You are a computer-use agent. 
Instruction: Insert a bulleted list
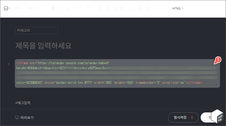pyautogui.click(x=134, y=9)
